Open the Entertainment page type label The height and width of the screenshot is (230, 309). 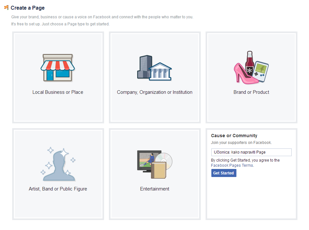(x=154, y=189)
